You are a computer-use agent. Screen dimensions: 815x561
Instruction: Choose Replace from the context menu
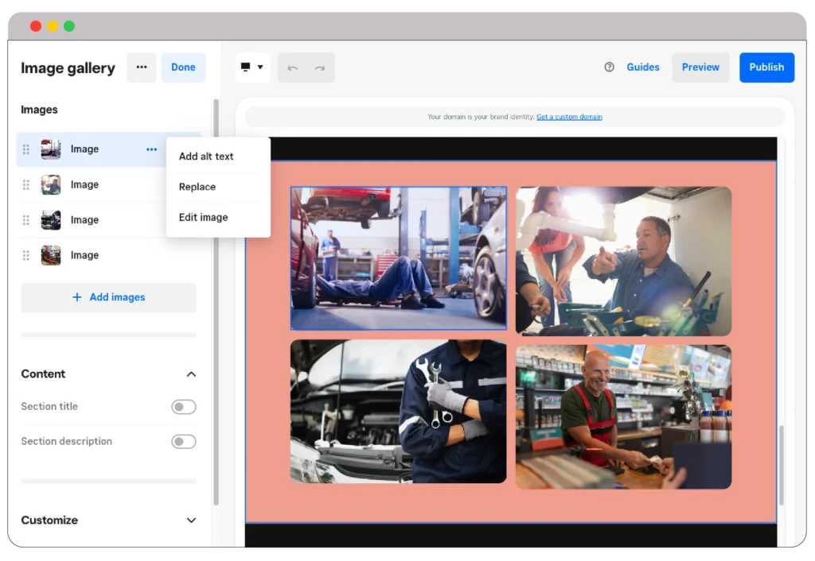197,187
